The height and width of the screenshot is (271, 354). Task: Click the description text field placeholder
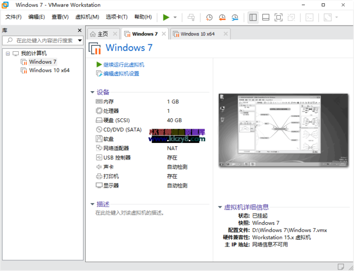(129, 213)
